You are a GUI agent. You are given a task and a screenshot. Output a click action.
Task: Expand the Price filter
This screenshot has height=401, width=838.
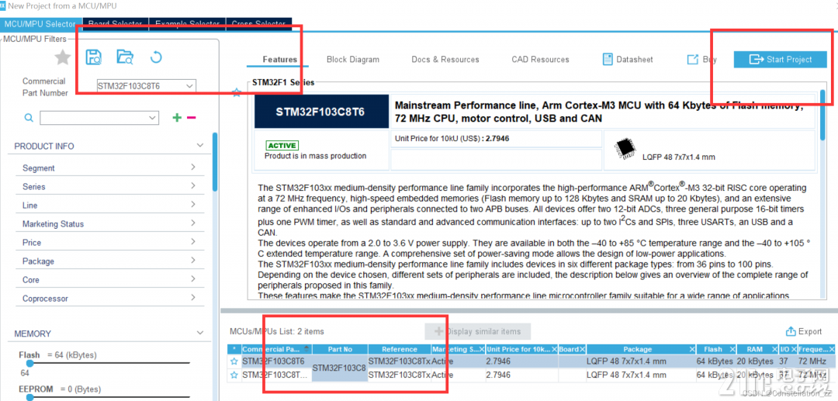click(x=193, y=243)
